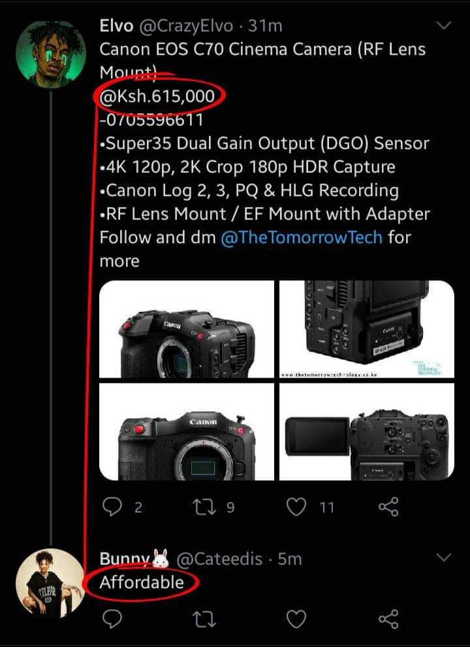Like the Canon EOS C70 camera tweet
Image resolution: width=470 pixels, height=647 pixels.
point(297,506)
